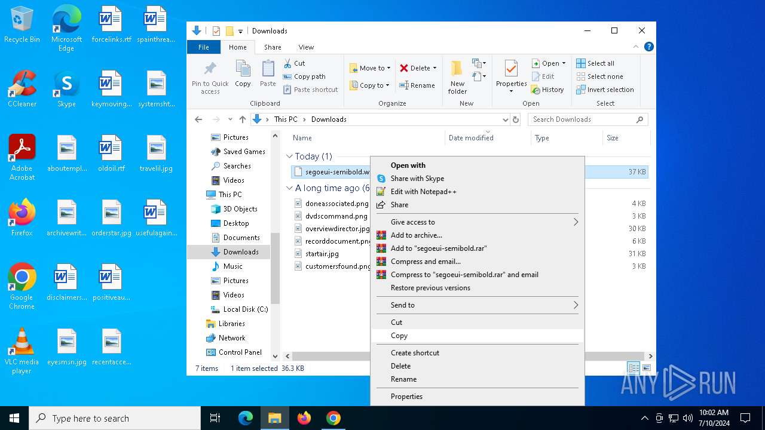Select VLC media player desktop icon
765x430 pixels.
click(x=22, y=351)
